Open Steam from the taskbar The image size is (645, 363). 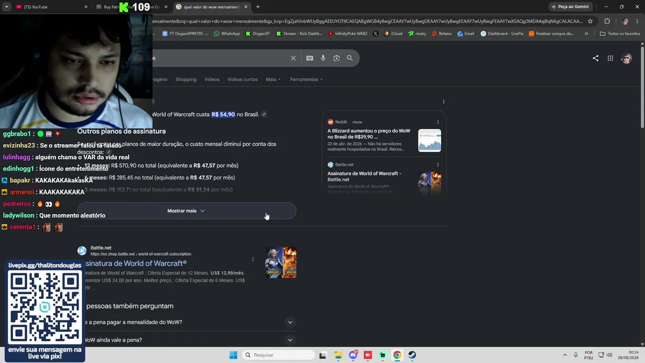click(412, 355)
